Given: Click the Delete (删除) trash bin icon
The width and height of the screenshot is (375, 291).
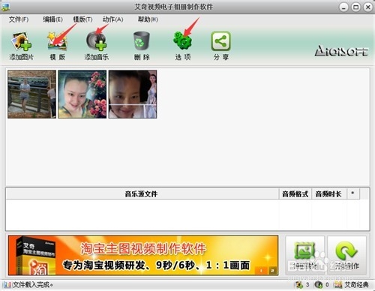Looking at the screenshot, I should [142, 46].
